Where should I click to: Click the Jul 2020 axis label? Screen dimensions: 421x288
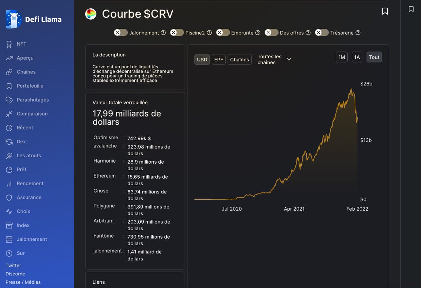[232, 209]
